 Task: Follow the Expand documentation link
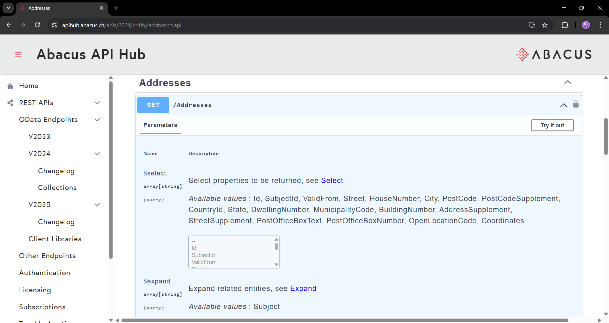[303, 288]
